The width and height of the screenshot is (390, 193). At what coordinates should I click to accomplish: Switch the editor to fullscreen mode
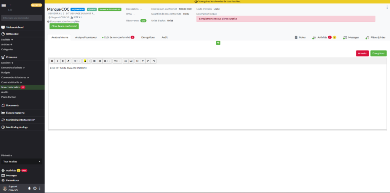tap(137, 61)
